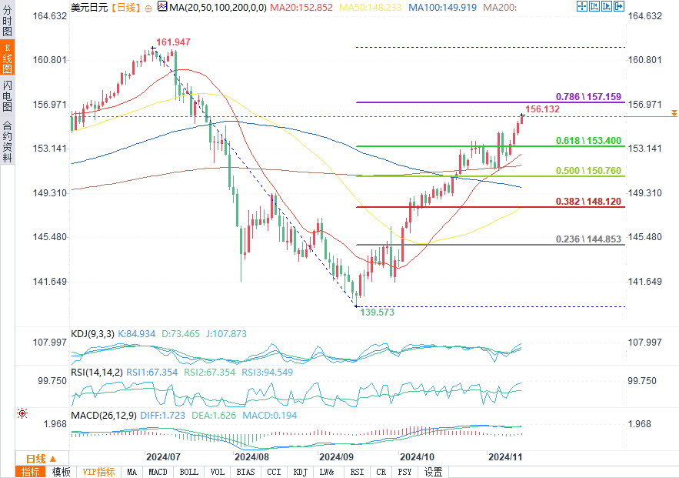The height and width of the screenshot is (478, 679).
Task: Click the 【日线】 period label in header
Action: point(126,8)
